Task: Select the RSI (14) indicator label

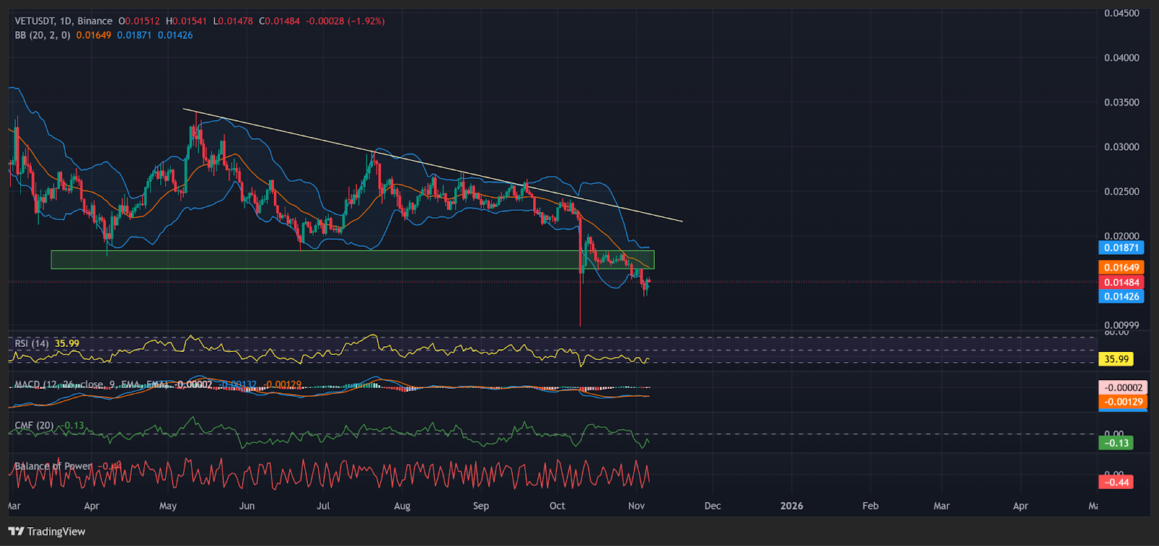Action: [x=32, y=343]
